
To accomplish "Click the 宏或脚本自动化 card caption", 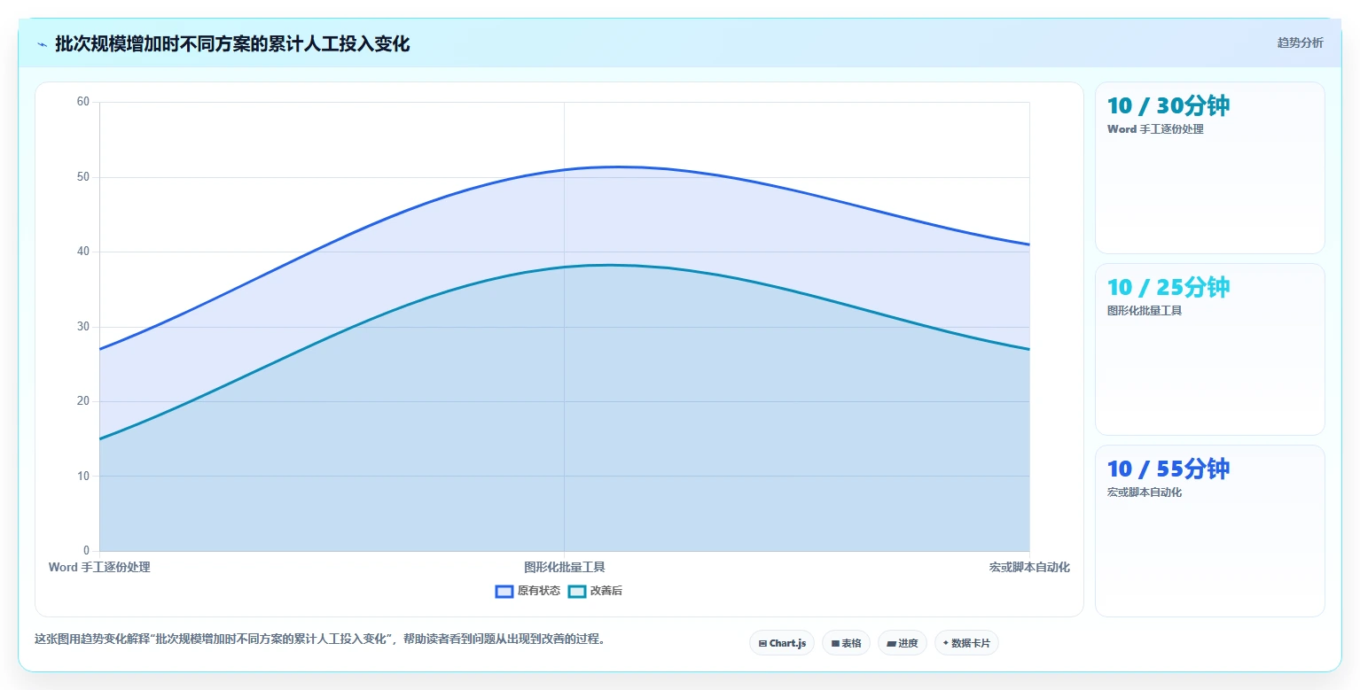I will [1144, 492].
